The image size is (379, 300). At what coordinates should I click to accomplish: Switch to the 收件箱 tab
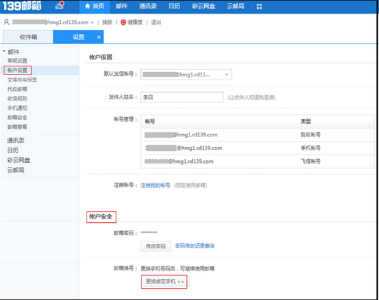pos(28,37)
